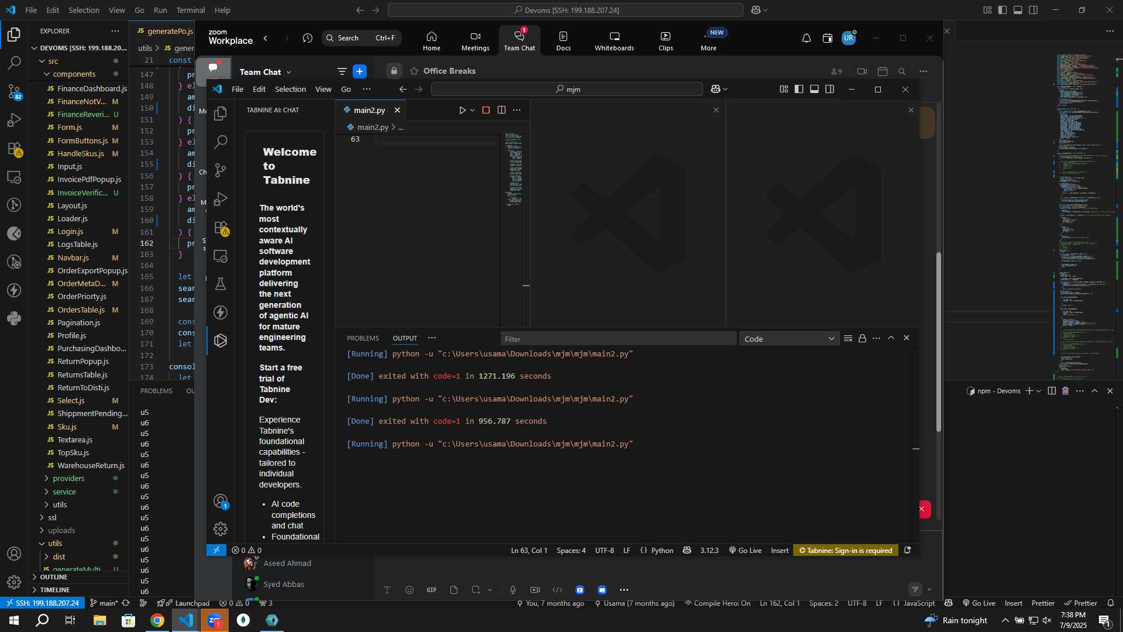1123x632 pixels.
Task: Open the emoji picker in Zoom chat toolbar
Action: (409, 590)
